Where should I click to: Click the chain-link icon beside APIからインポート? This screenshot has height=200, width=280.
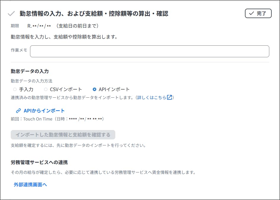pos(18,111)
